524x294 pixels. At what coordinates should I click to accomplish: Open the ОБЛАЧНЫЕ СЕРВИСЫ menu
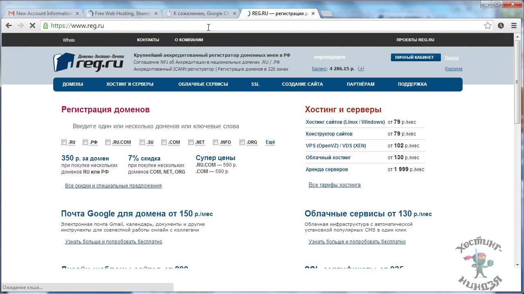pyautogui.click(x=203, y=84)
